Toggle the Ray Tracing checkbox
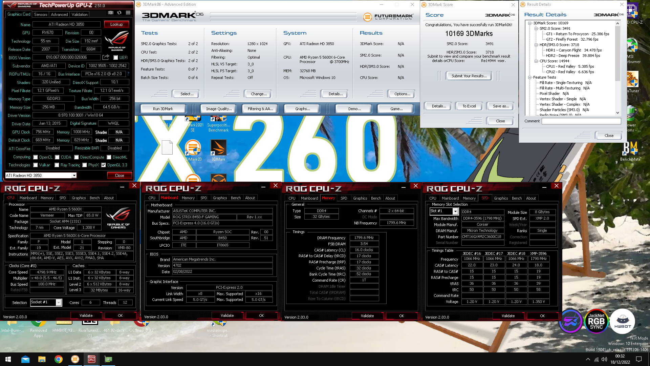Screen dimensions: 650x366 (x=57, y=165)
